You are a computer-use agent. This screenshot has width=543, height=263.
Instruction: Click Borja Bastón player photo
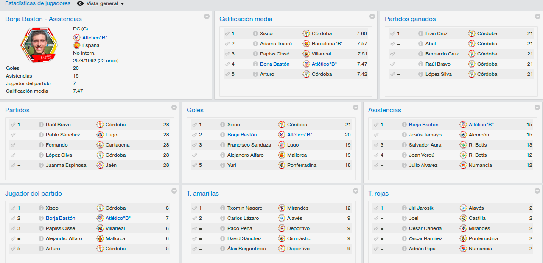tap(39, 44)
